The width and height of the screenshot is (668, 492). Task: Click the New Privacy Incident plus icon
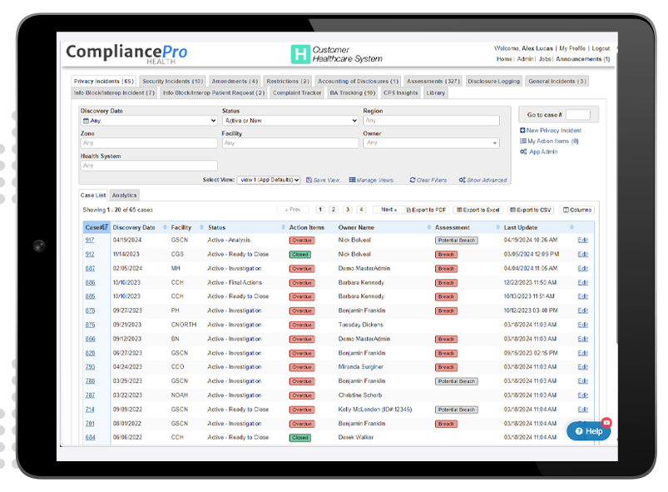coord(522,131)
